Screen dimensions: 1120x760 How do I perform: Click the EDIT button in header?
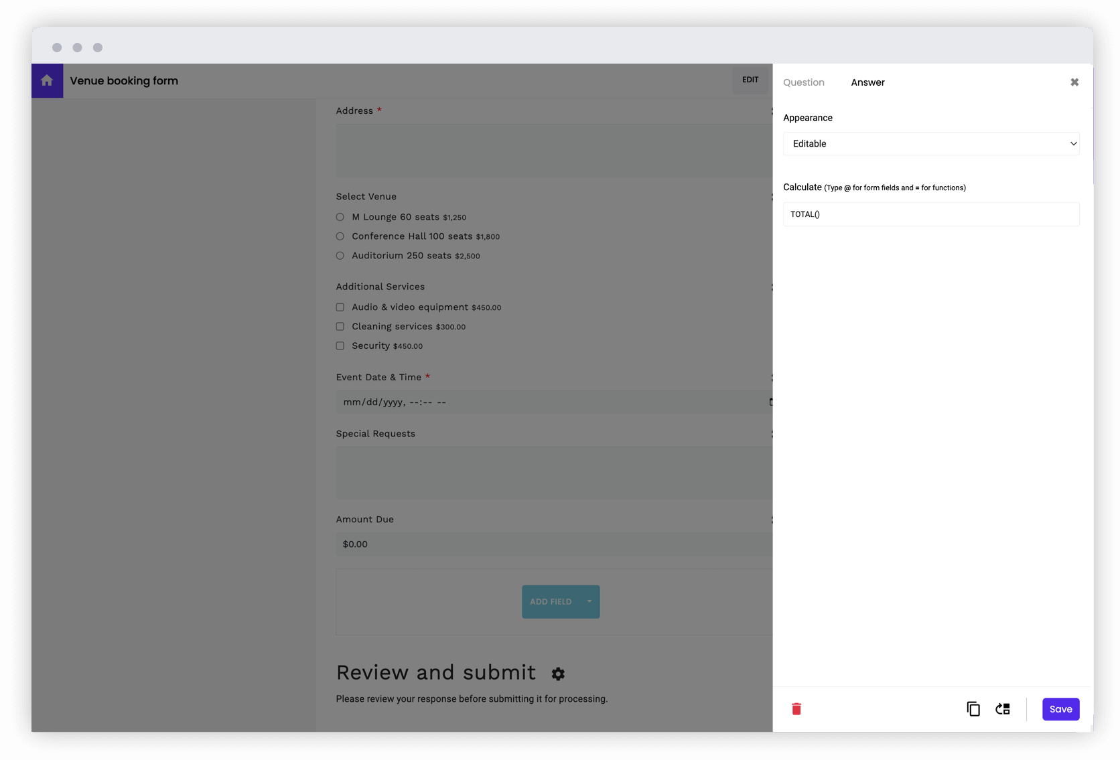750,80
